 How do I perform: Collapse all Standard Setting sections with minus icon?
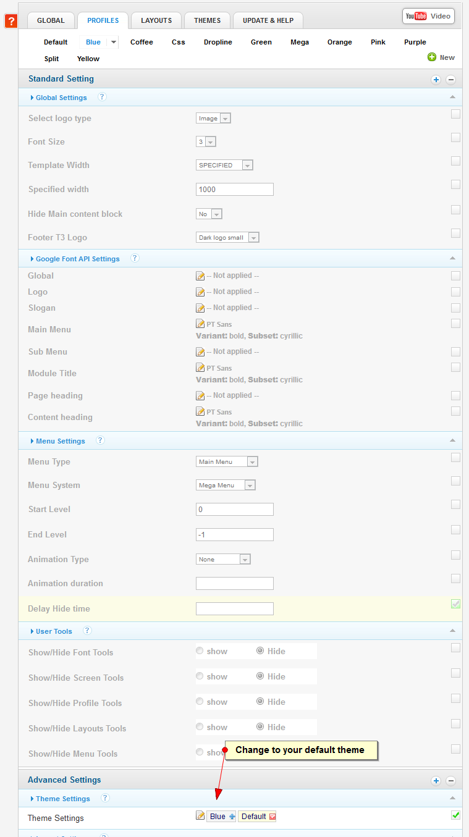(x=451, y=80)
